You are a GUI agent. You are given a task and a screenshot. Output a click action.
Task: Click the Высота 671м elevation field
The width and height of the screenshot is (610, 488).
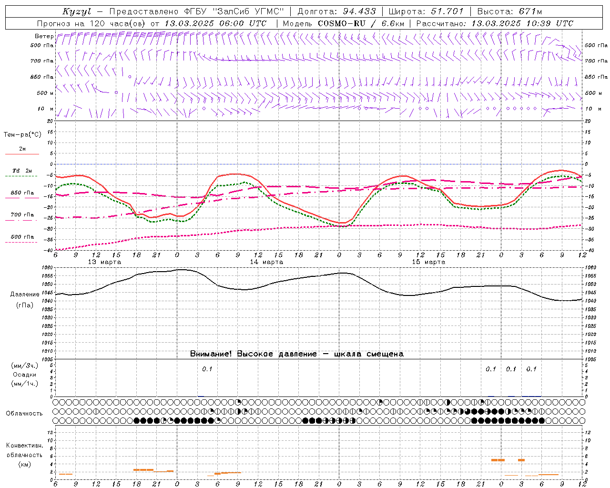pyautogui.click(x=509, y=11)
